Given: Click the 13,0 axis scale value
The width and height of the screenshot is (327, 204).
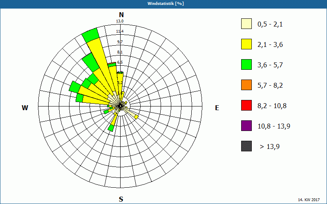Looking at the screenshot, I should (x=120, y=21).
